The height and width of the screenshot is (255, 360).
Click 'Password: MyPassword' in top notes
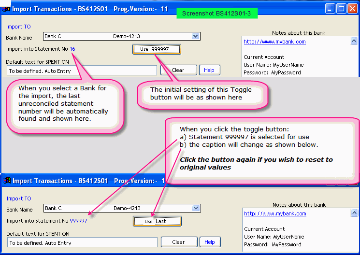click(x=272, y=72)
